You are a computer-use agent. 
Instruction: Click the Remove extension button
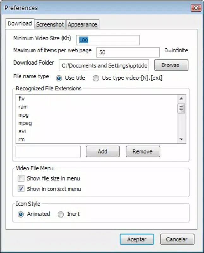143,151
